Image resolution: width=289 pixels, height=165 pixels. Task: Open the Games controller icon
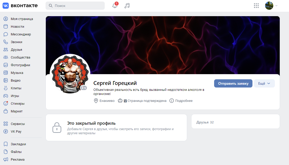[x=6, y=96]
